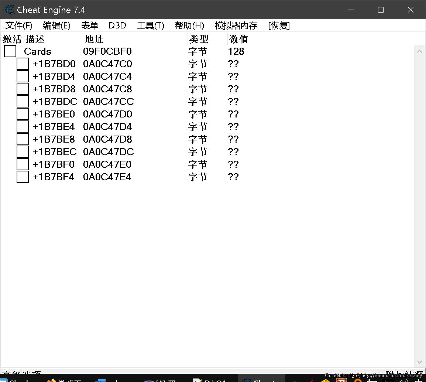Sort by the 地址 column header
Screen dimensions: 426x382
tap(94, 39)
